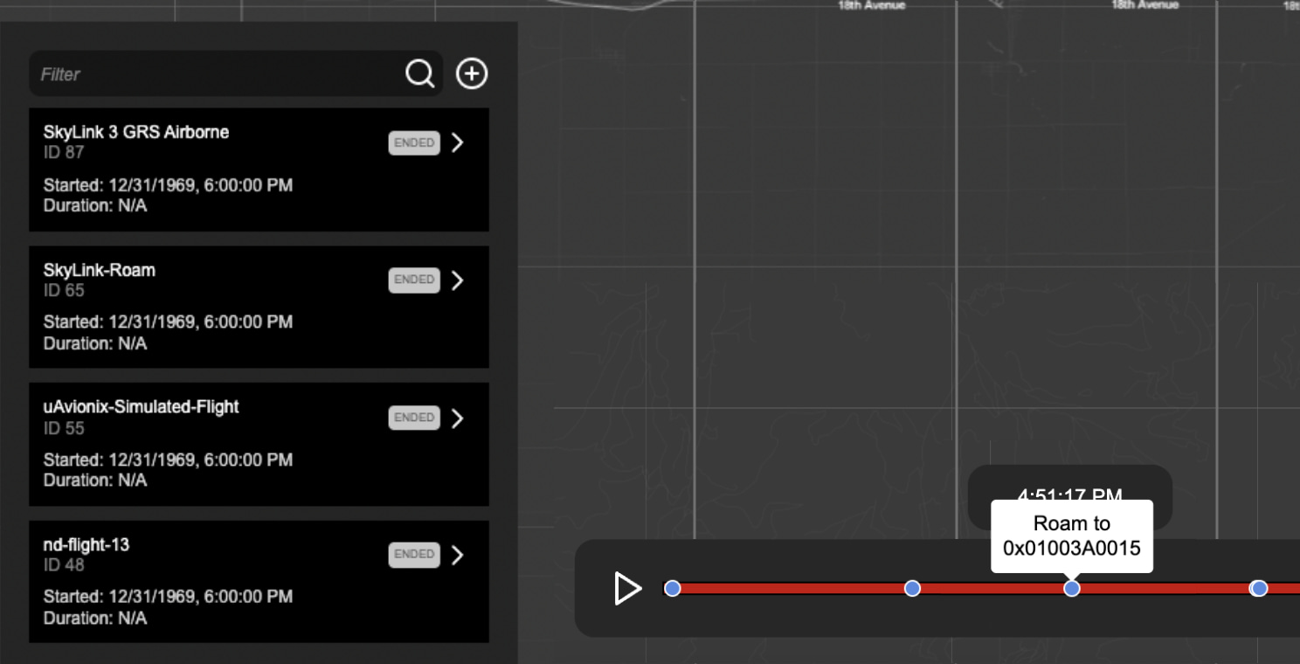Click ENDED badge on nd-flight-13
Image resolution: width=1300 pixels, height=664 pixels.
[414, 554]
